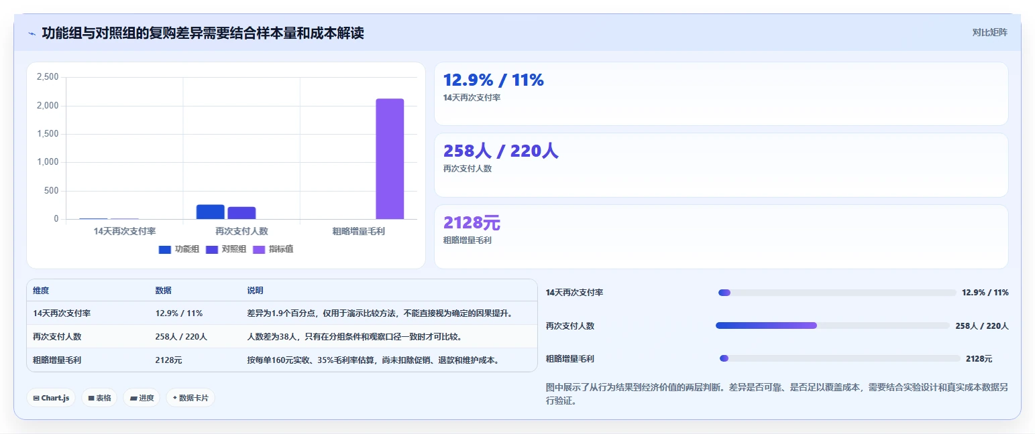The width and height of the screenshot is (1035, 434).
Task: Click the 1,000 y-axis tick label
Action: click(48, 162)
